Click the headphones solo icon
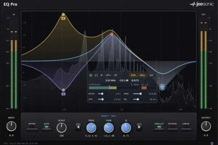Viewport: 218px width, 145px height. 96,75
